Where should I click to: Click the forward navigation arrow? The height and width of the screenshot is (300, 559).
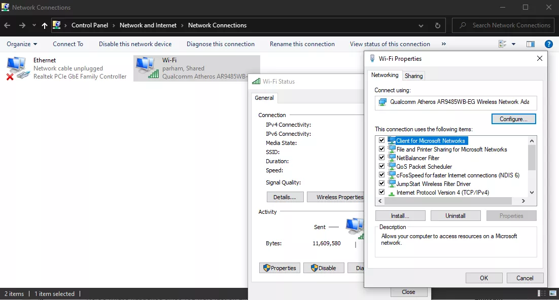[22, 25]
